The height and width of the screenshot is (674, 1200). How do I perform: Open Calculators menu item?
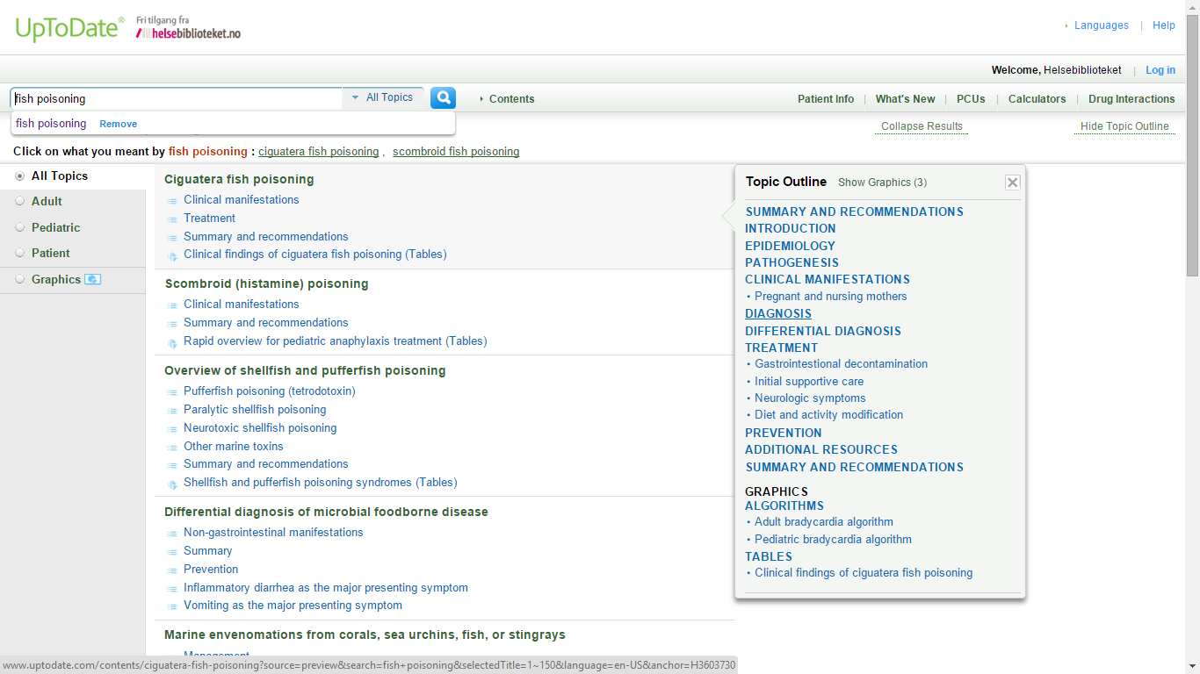click(1037, 99)
